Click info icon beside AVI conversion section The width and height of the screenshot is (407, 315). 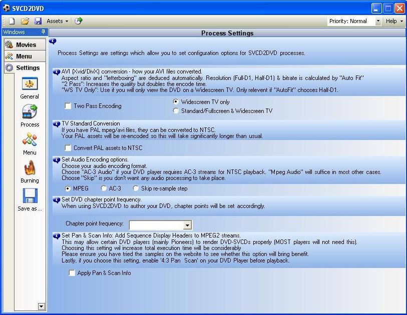[57, 72]
